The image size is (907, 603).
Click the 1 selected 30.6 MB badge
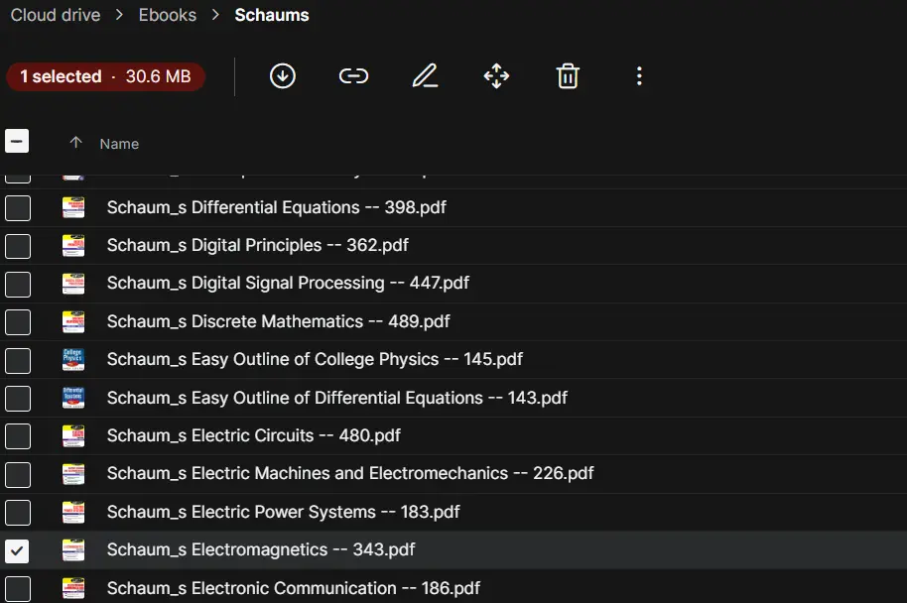tap(106, 76)
